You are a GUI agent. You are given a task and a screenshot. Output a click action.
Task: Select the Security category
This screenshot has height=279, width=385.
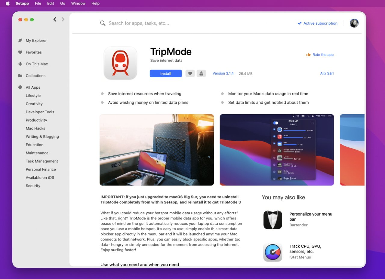(x=33, y=185)
